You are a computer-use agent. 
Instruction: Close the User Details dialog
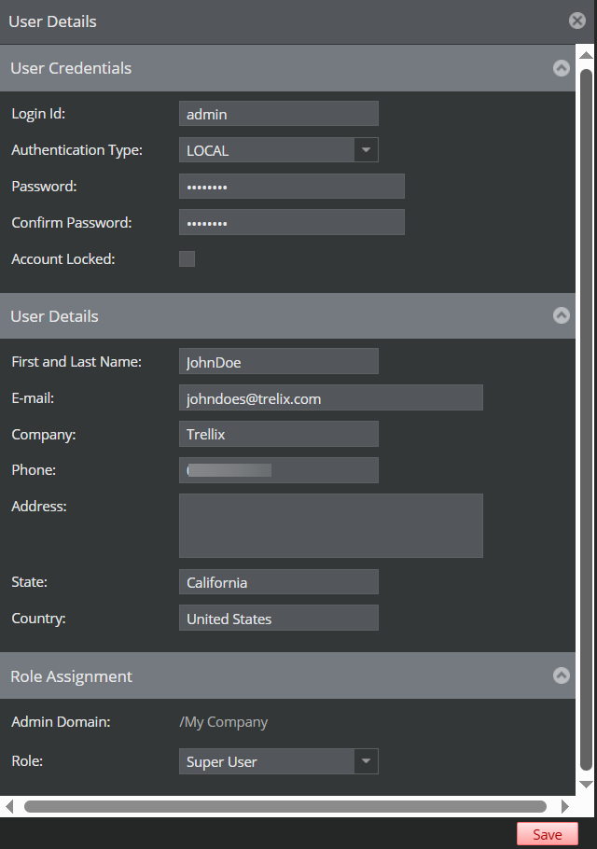tap(577, 21)
